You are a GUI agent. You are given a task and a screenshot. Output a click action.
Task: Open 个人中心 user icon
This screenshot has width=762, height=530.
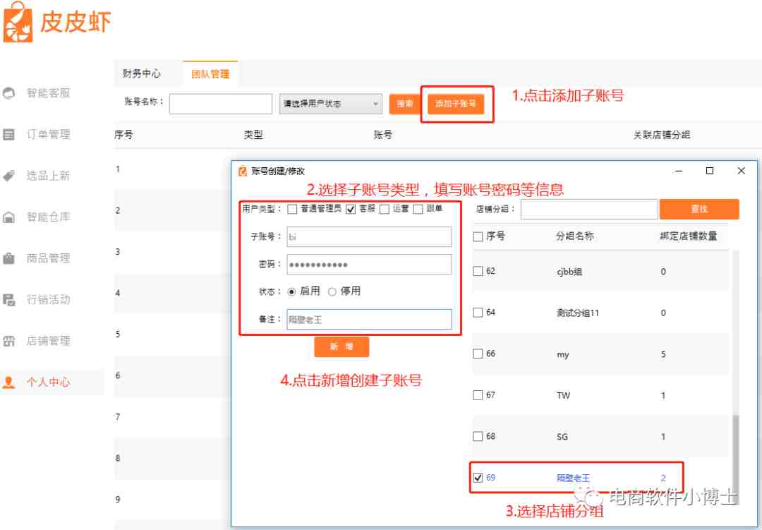[x=8, y=383]
